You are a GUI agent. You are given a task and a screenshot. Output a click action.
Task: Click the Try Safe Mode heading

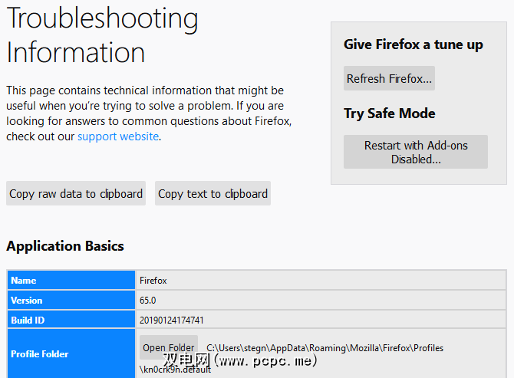389,113
